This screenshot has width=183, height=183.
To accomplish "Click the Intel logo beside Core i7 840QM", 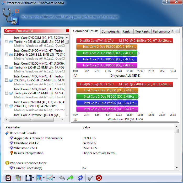I will (x=11, y=54).
